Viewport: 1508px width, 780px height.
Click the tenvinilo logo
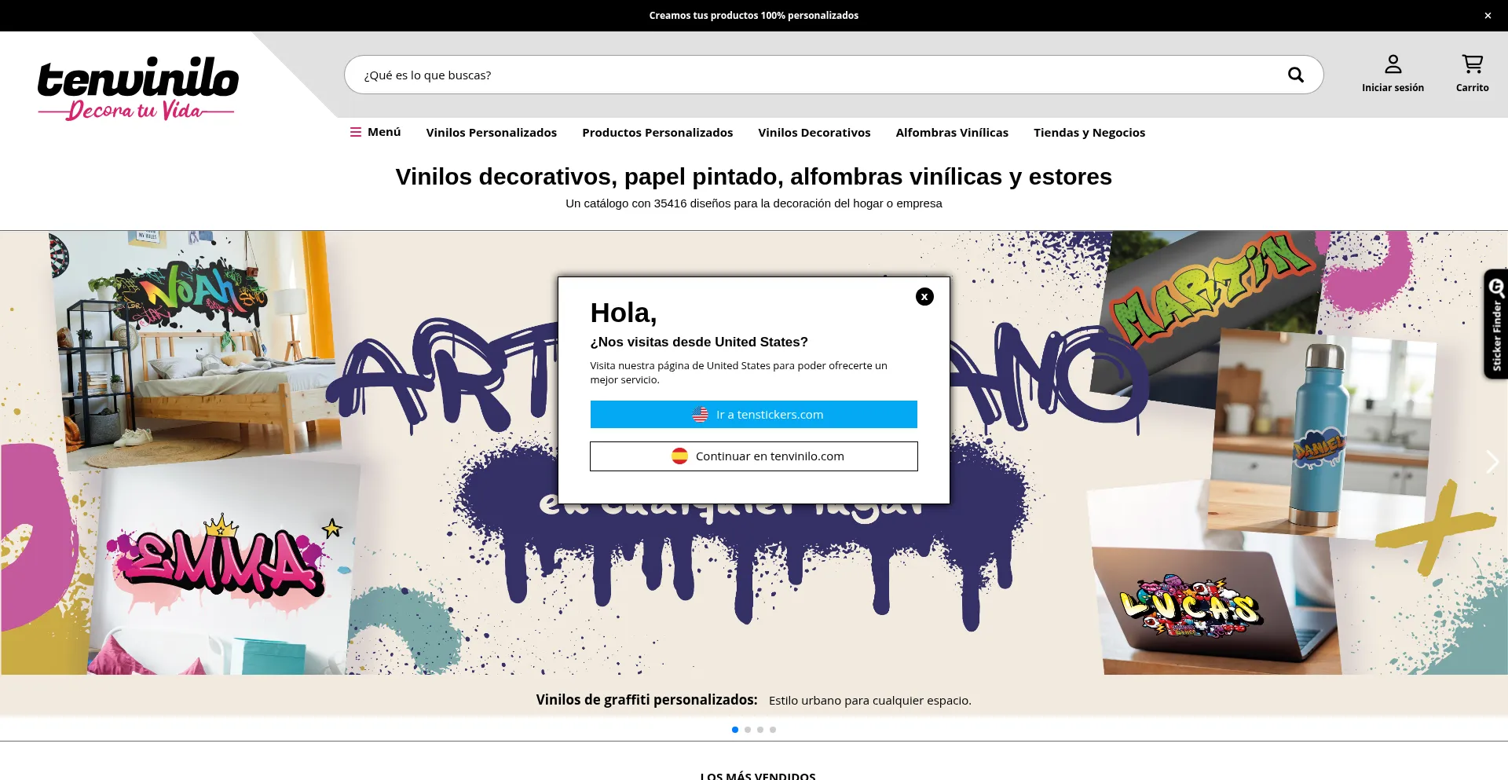coord(137,88)
